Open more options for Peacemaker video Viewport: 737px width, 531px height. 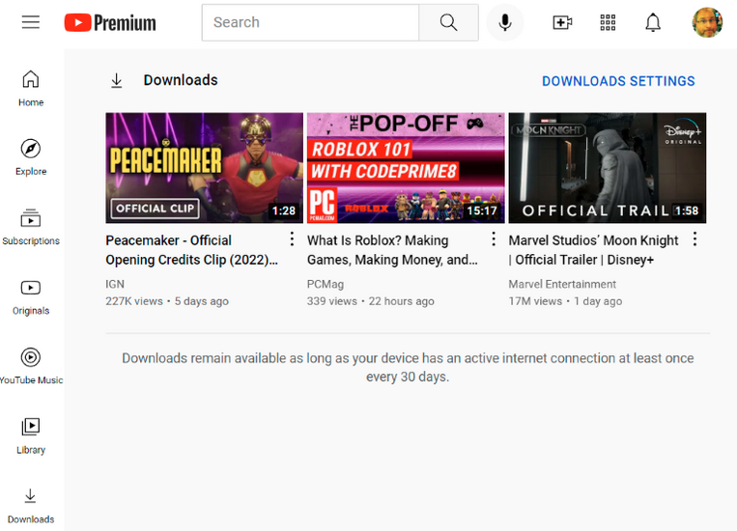click(293, 239)
